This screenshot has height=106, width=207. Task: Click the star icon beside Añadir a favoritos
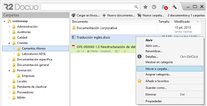tap(139, 81)
